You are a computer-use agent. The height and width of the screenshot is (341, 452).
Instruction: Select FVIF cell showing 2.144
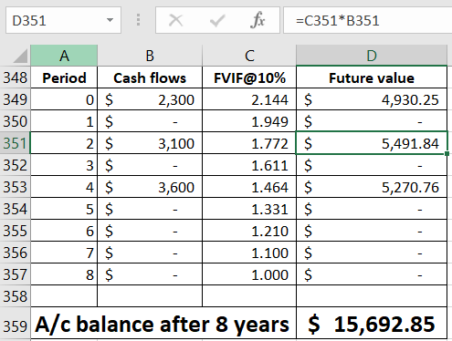coord(249,99)
